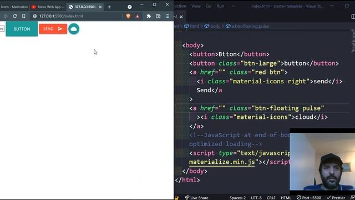Click the closing </html> tag
Screen dimensions: 355x200
tap(187, 180)
